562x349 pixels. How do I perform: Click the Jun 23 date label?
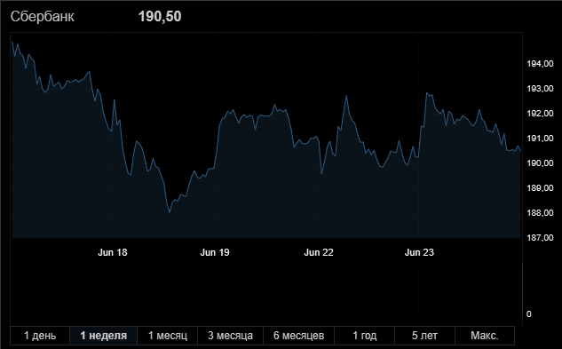click(419, 252)
